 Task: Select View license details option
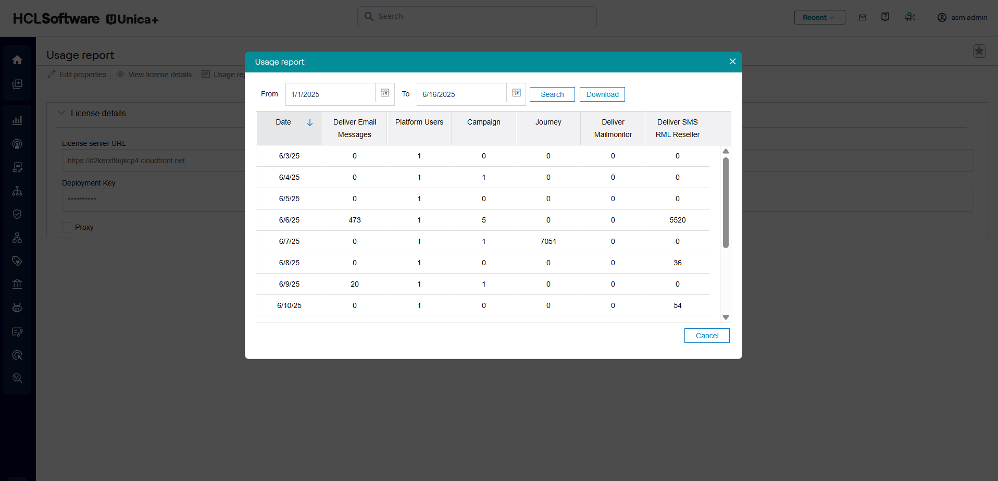click(154, 75)
